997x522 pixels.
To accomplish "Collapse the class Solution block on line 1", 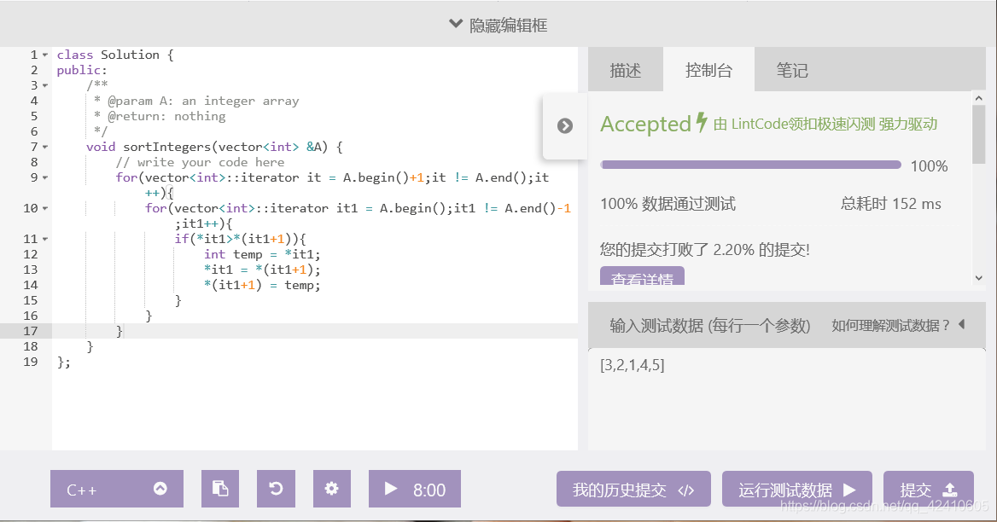I will tap(44, 54).
